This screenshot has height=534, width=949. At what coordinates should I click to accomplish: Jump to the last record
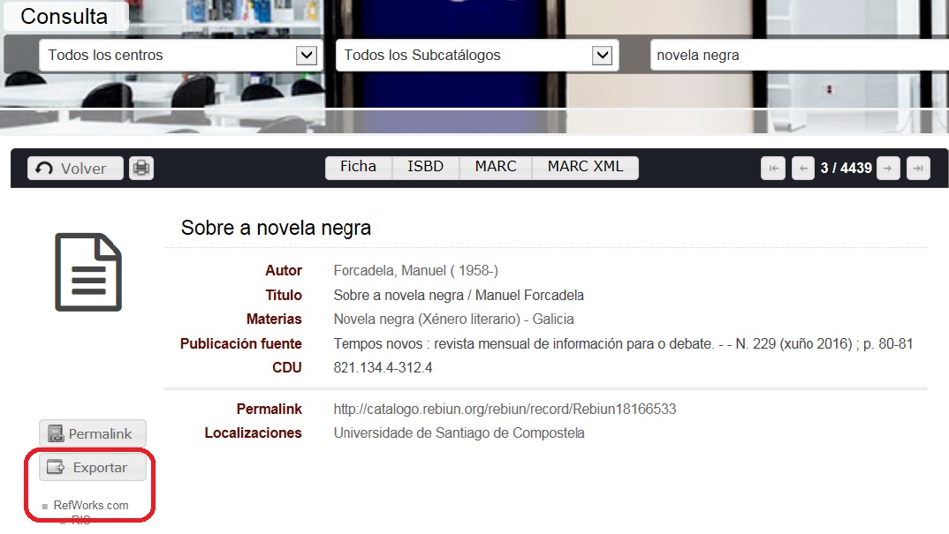click(918, 169)
